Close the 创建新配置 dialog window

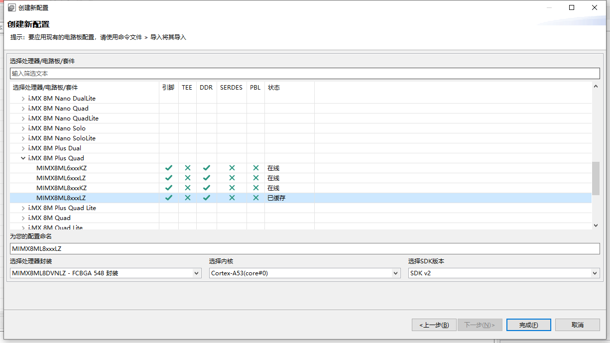pyautogui.click(x=595, y=7)
